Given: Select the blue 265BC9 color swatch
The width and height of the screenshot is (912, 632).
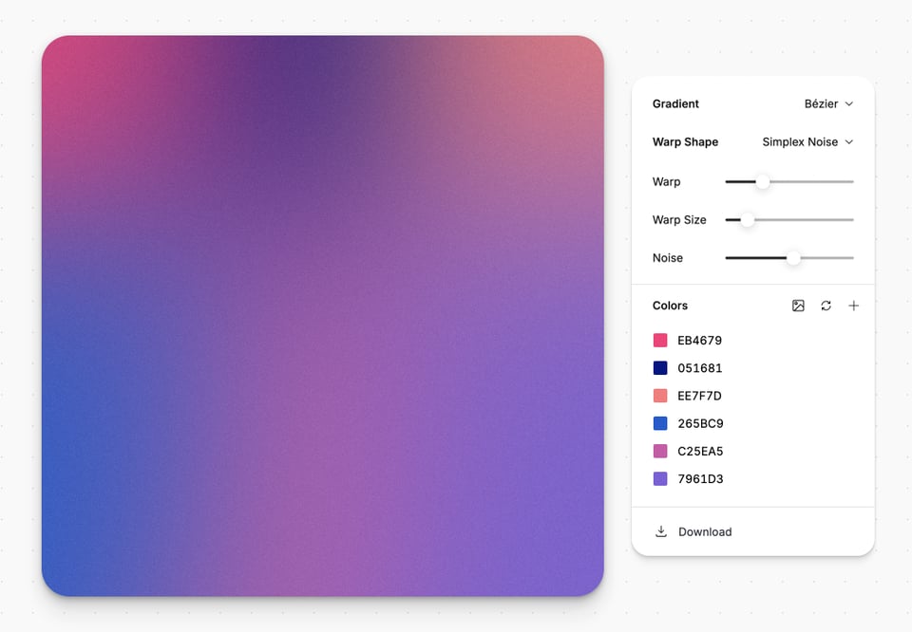Looking at the screenshot, I should click(660, 423).
